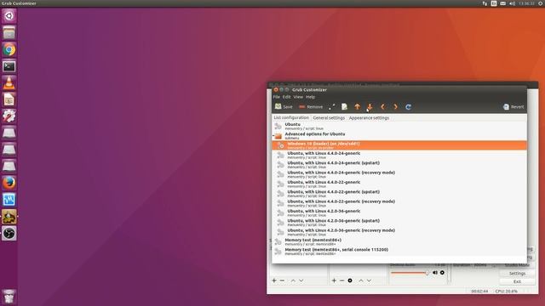Open the network indicator in the top panel

[x=485, y=3]
